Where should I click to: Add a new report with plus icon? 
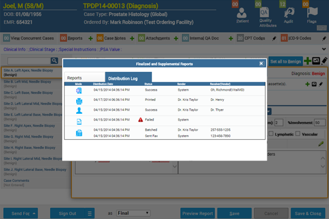(91, 38)
